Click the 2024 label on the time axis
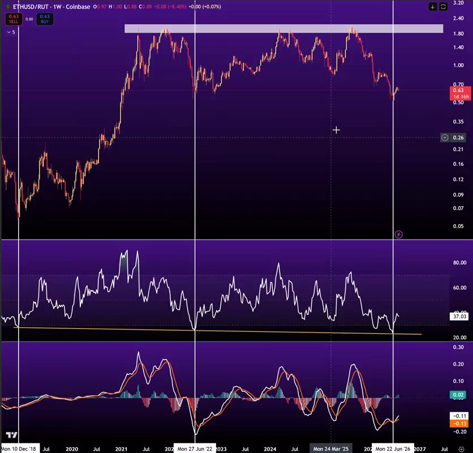Viewport: 473px width, 453px height. [270, 449]
